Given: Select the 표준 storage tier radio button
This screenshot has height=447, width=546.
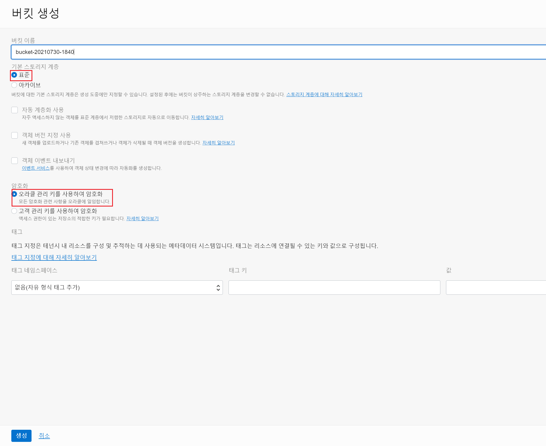Looking at the screenshot, I should coord(14,75).
